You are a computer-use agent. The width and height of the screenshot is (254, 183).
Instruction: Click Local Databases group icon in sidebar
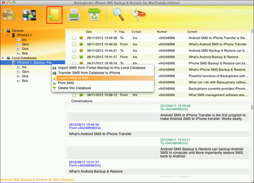[8, 58]
